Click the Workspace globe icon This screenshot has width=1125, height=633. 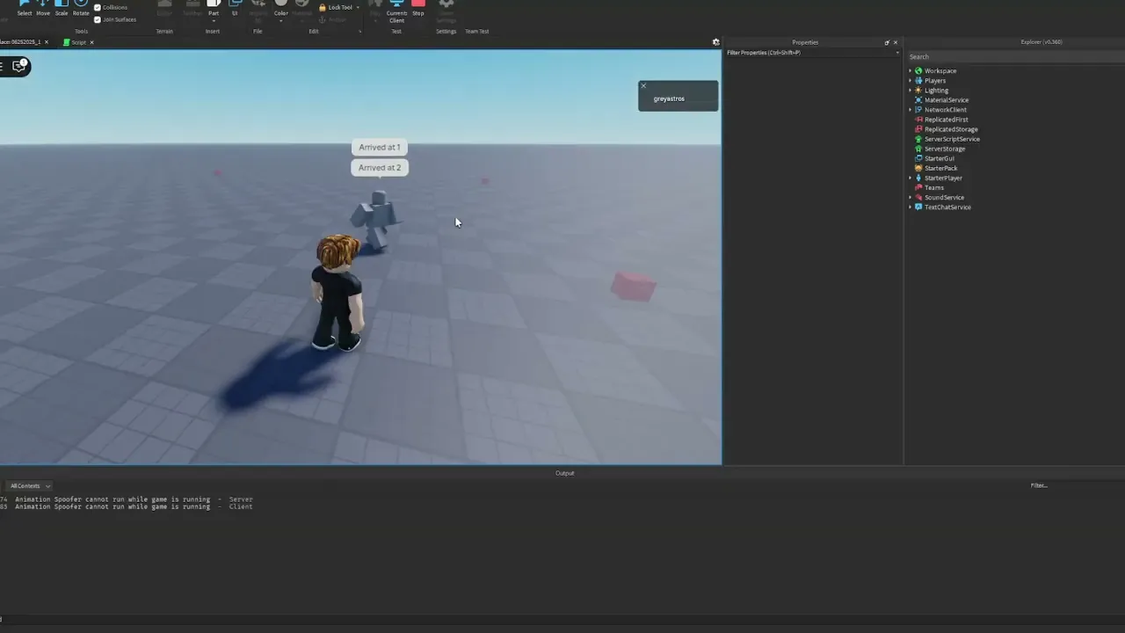(918, 71)
